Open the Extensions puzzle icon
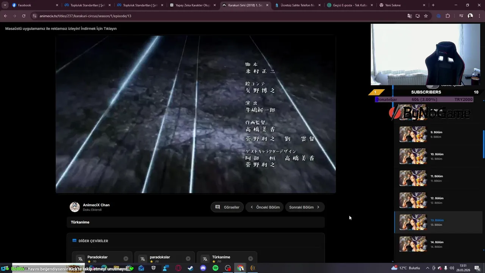Viewport: 485px width, 273px height. point(447,16)
